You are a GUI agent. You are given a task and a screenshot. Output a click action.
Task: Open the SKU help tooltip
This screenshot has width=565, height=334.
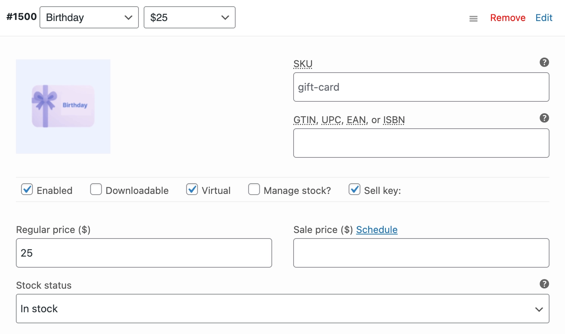click(x=544, y=62)
